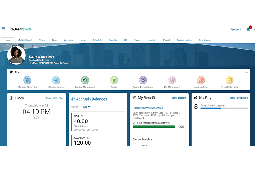Select the Safety star icon
255x170 pixels.
(x=114, y=80)
